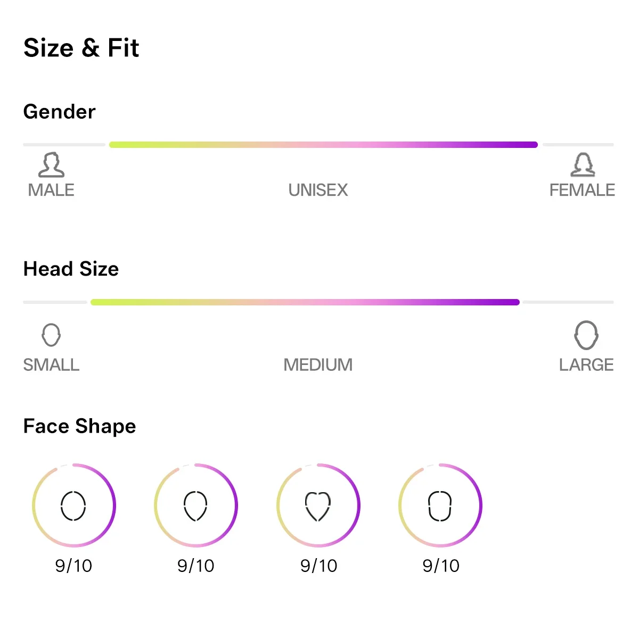The height and width of the screenshot is (639, 639).
Task: Choose the square face shape icon
Action: tap(440, 505)
